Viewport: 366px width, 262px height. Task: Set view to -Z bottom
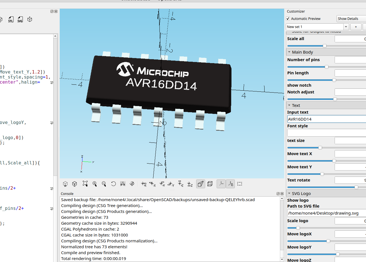coord(190,184)
